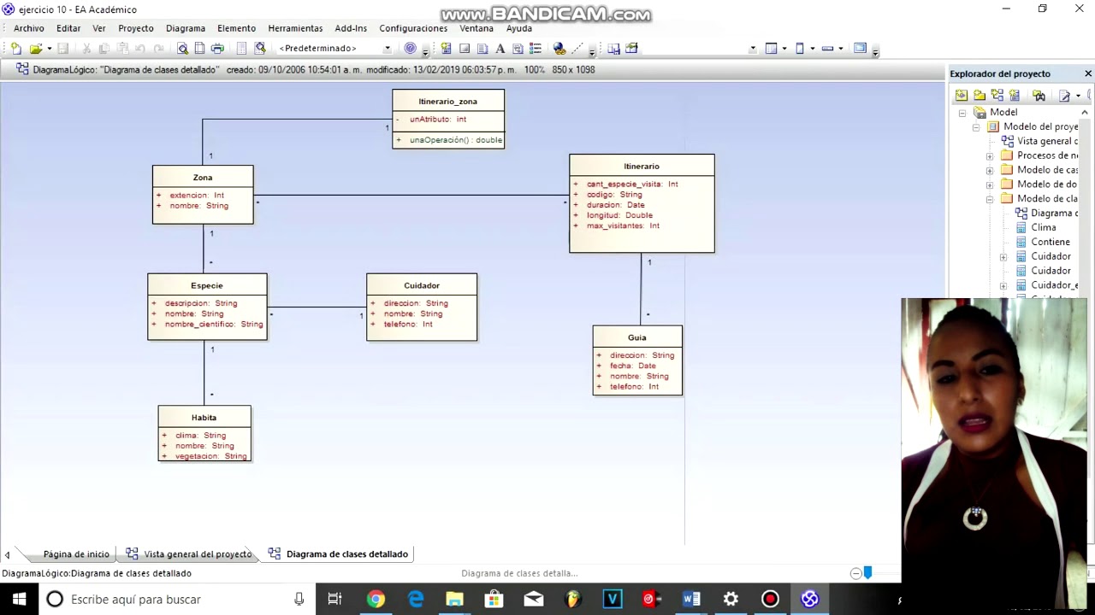1095x615 pixels.
Task: Click the zoom out minus button
Action: (855, 573)
